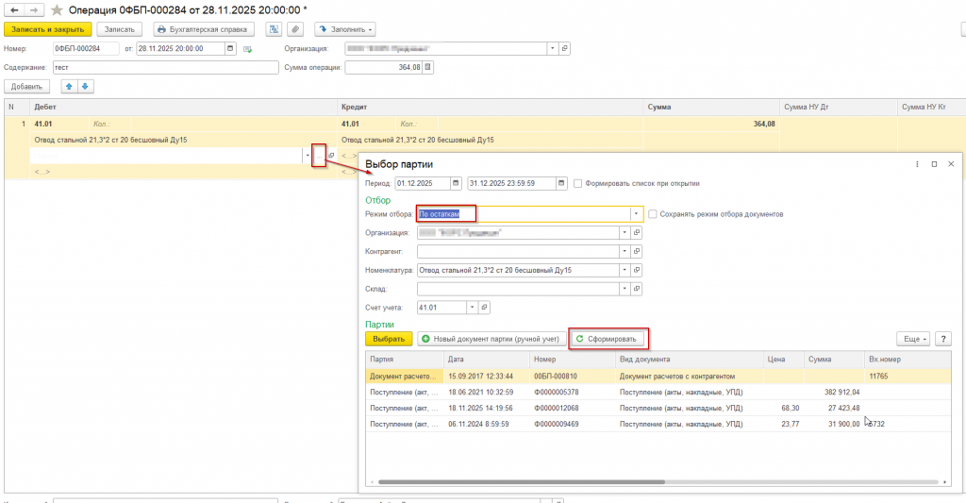Expand the Склад dropdown
Screen dimensions: 966x503
625,289
